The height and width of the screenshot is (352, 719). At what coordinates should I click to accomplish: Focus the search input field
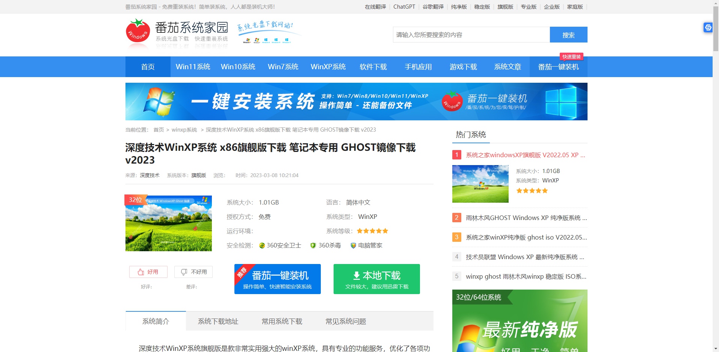(471, 35)
